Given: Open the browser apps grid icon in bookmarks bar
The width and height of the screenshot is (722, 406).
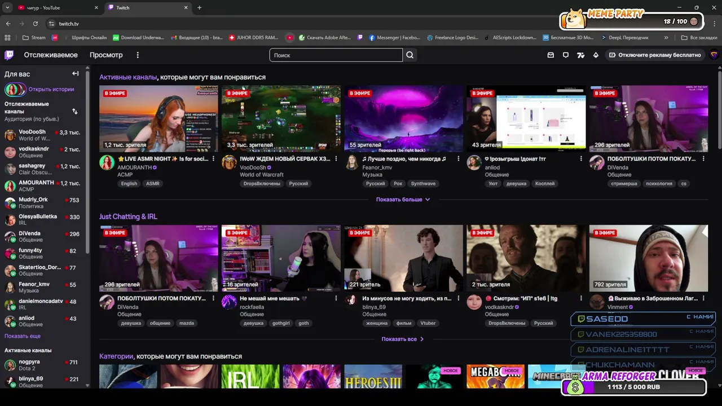Looking at the screenshot, I should pyautogui.click(x=7, y=38).
